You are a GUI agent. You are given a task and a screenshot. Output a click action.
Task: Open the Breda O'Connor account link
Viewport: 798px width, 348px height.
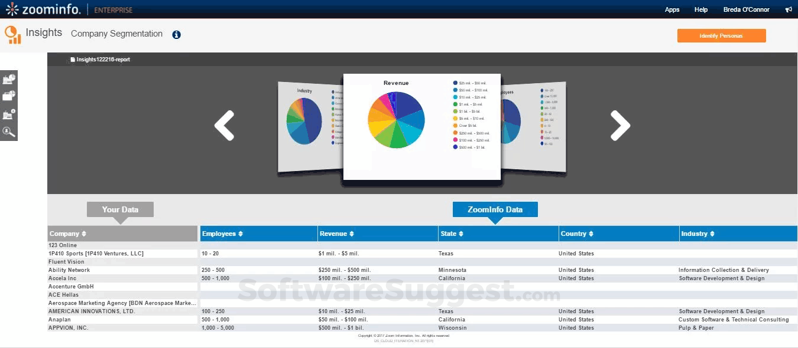[746, 9]
